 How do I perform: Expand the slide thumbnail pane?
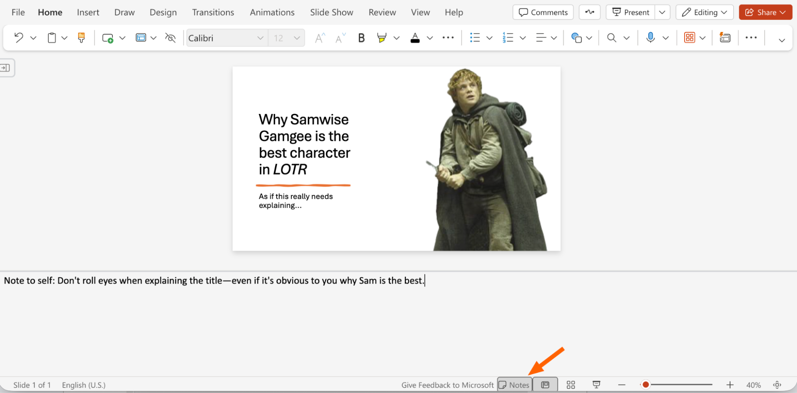click(6, 68)
